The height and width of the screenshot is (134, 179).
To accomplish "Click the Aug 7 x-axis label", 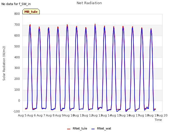I will [41, 115].
